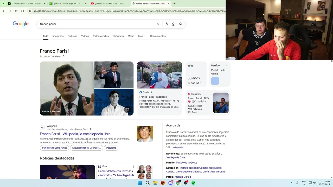Go back with the browser back arrow
Image resolution: width=333 pixels, height=187 pixels.
click(4, 11)
